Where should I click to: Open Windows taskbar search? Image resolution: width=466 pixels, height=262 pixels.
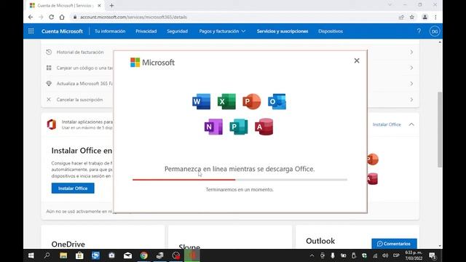click(x=47, y=255)
